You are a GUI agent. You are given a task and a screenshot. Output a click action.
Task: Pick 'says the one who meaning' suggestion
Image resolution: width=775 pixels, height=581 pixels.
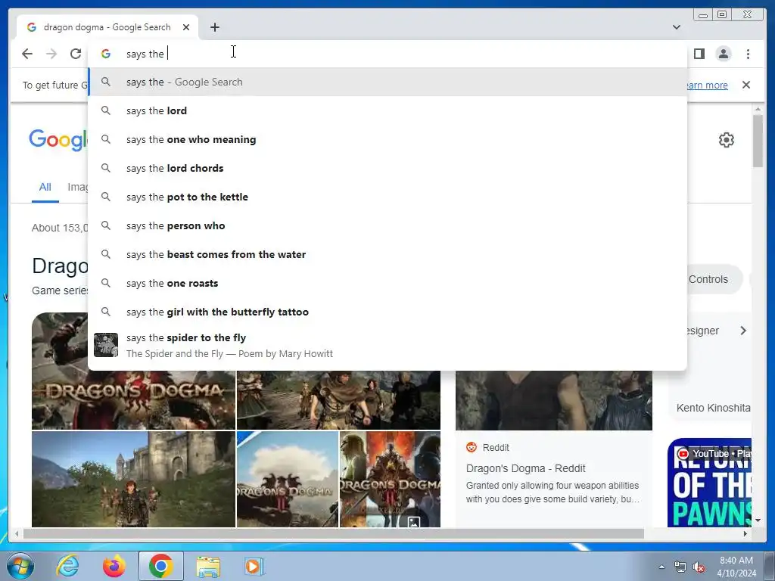pos(387,139)
